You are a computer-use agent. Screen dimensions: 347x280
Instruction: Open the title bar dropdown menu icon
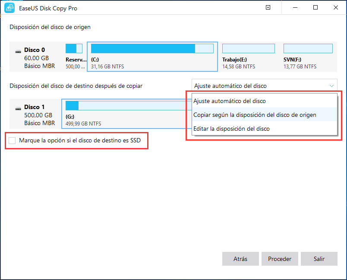point(268,7)
